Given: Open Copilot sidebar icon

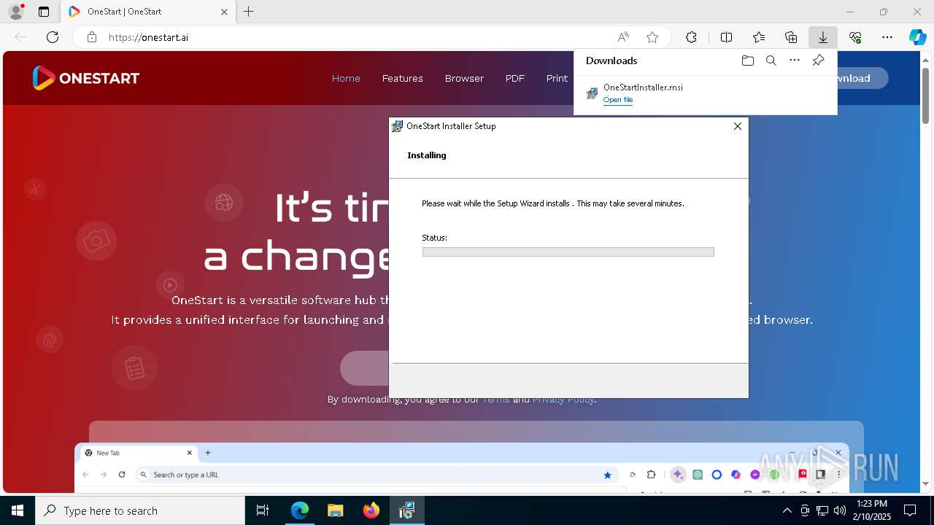Looking at the screenshot, I should [918, 37].
